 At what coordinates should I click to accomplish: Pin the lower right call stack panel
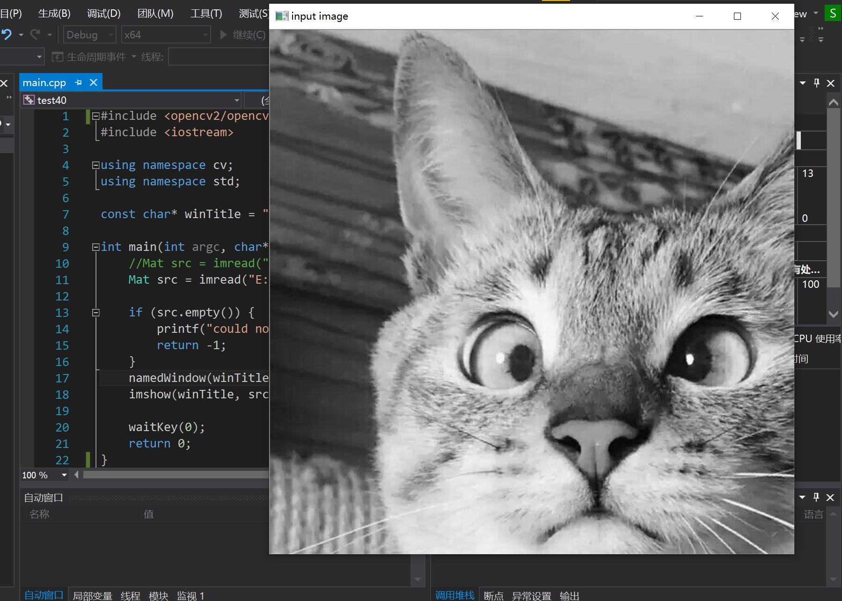point(816,497)
